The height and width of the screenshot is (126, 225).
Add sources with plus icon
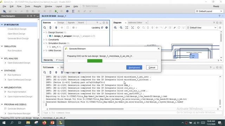click(62, 28)
